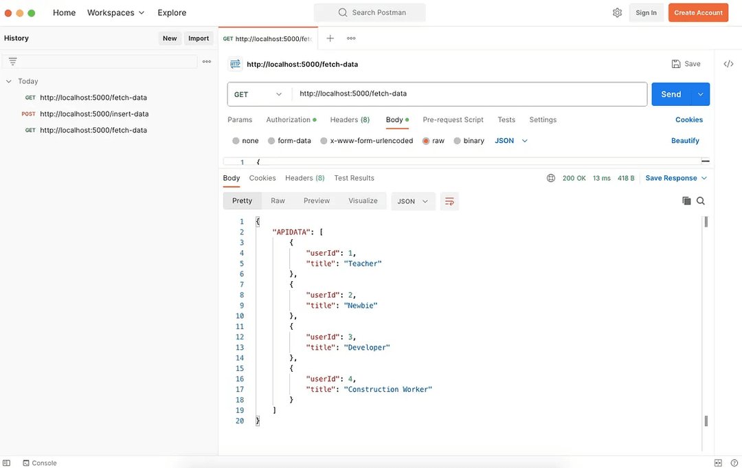Click the search magnifier in Search Postman
Image resolution: width=742 pixels, height=468 pixels.
(343, 13)
